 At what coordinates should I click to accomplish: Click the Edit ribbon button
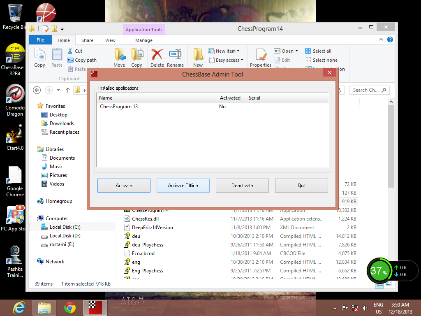[282, 60]
